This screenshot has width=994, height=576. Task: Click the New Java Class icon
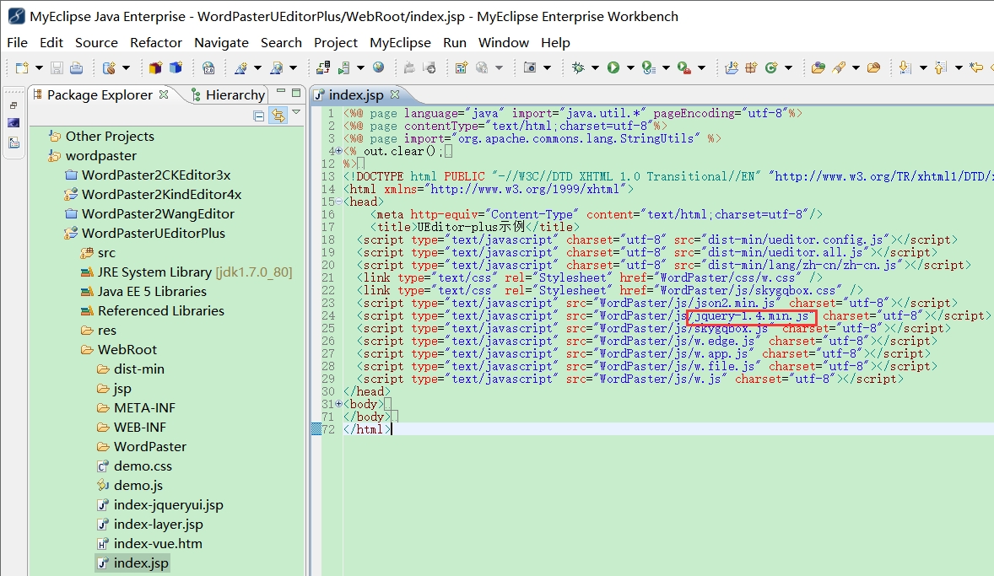pos(771,67)
